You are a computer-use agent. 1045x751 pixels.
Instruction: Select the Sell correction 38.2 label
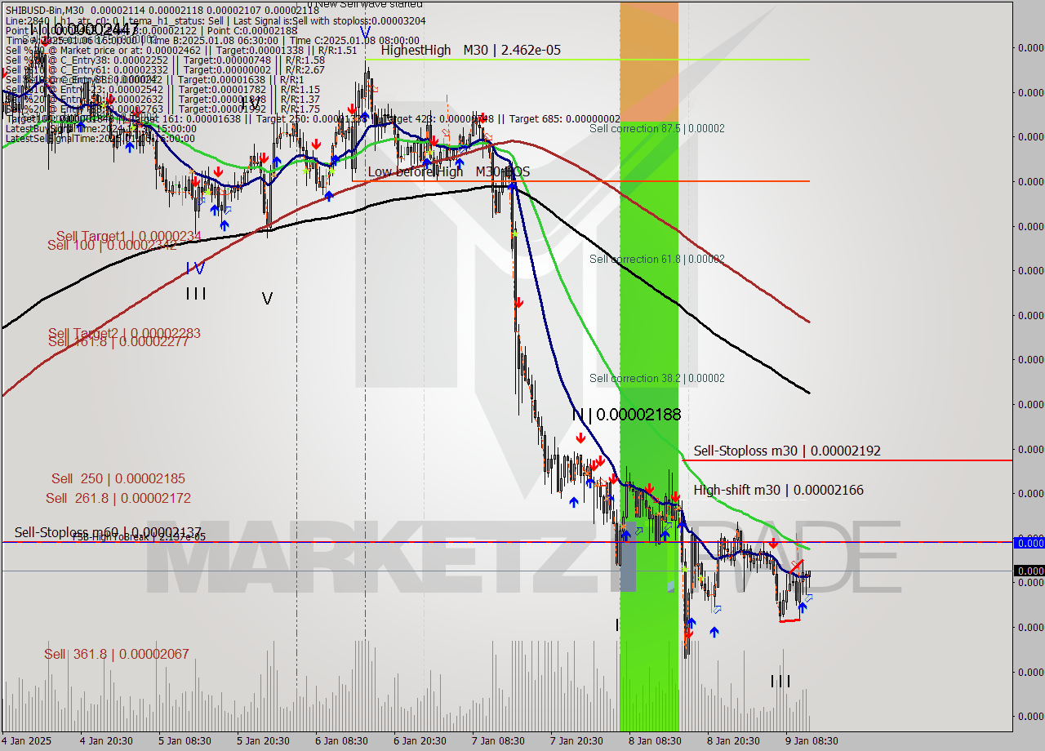tap(656, 379)
